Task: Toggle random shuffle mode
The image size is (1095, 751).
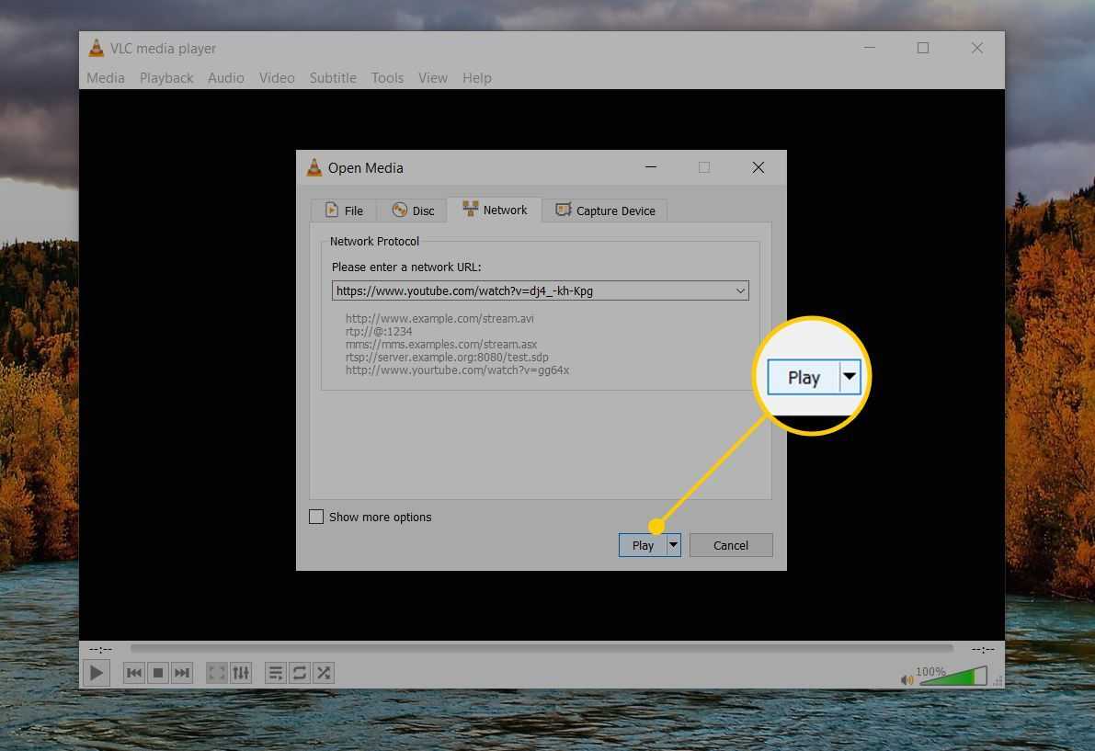Action: pos(324,673)
